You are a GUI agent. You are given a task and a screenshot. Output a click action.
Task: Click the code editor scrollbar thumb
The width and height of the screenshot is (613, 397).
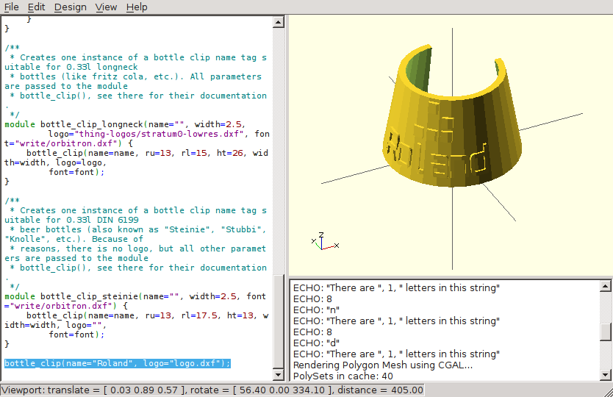pyautogui.click(x=279, y=321)
